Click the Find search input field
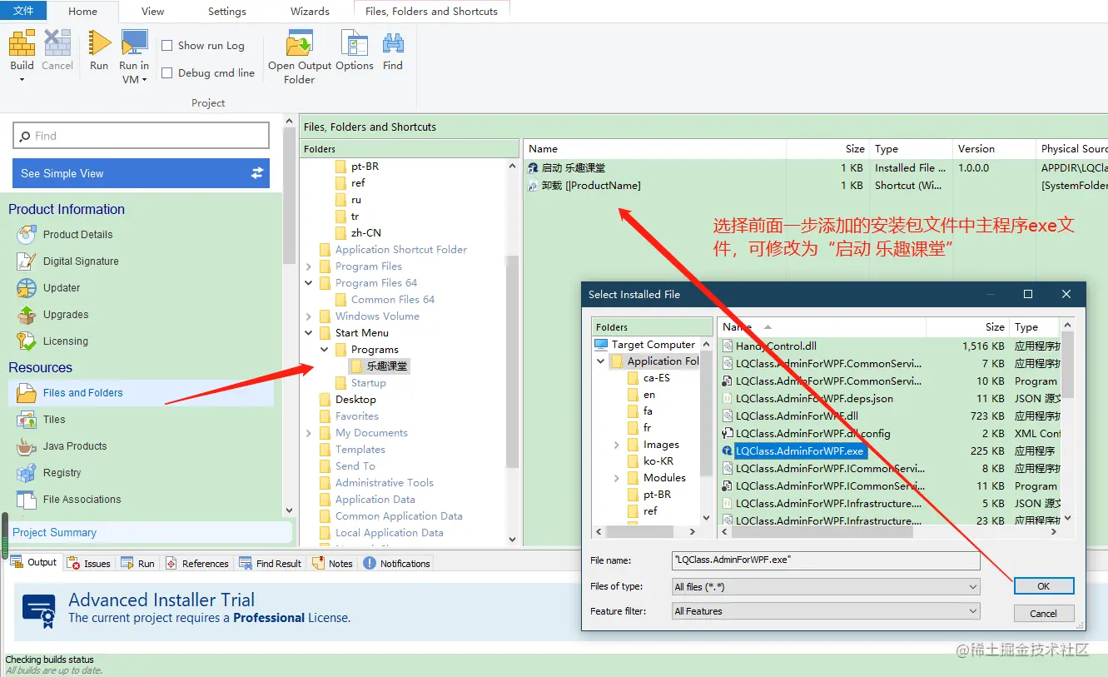Screen dimensions: 1108x677 141,136
